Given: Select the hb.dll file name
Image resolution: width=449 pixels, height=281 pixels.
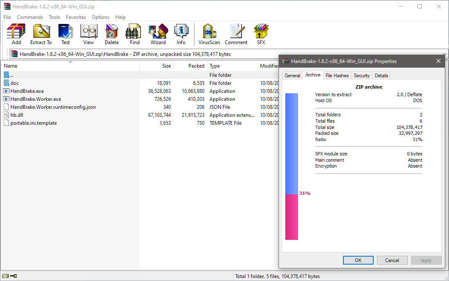Looking at the screenshot, I should tap(17, 115).
